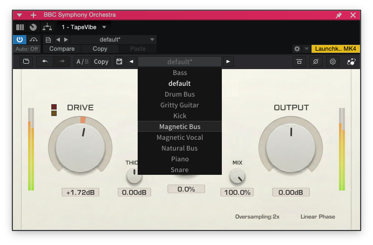This screenshot has height=245, width=373.
Task: Open the title bar triangle menu
Action: tap(19, 15)
